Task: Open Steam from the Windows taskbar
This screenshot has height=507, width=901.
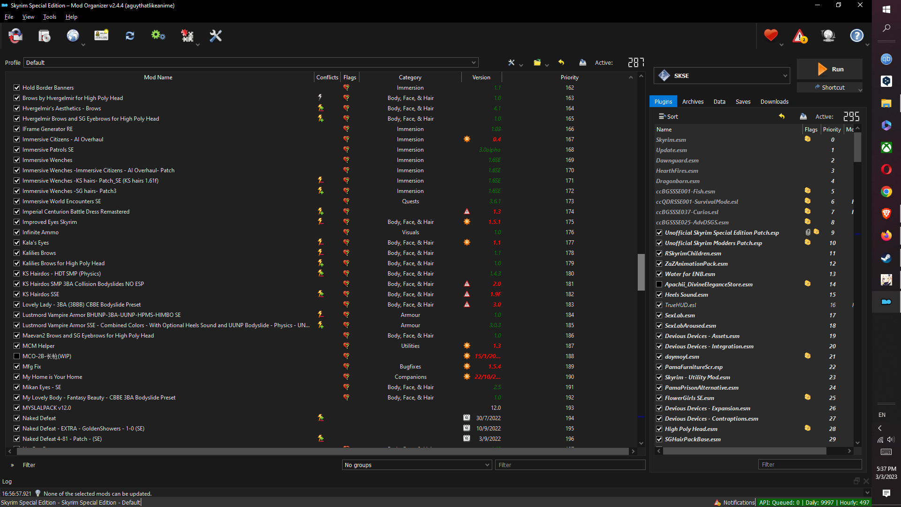Action: click(x=886, y=258)
